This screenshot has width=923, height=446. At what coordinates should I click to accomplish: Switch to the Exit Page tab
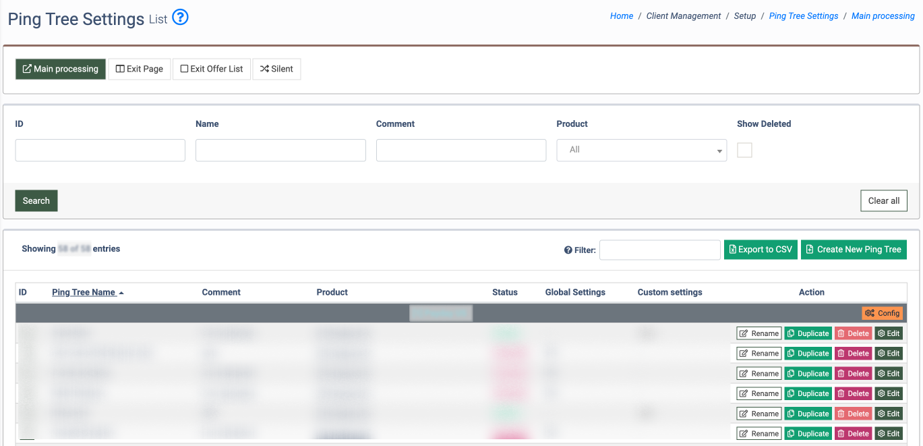click(140, 69)
